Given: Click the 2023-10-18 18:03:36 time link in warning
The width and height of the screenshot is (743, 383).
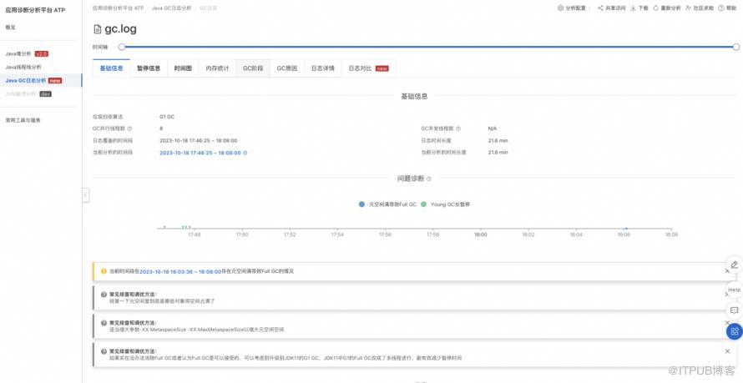Looking at the screenshot, I should [180, 272].
